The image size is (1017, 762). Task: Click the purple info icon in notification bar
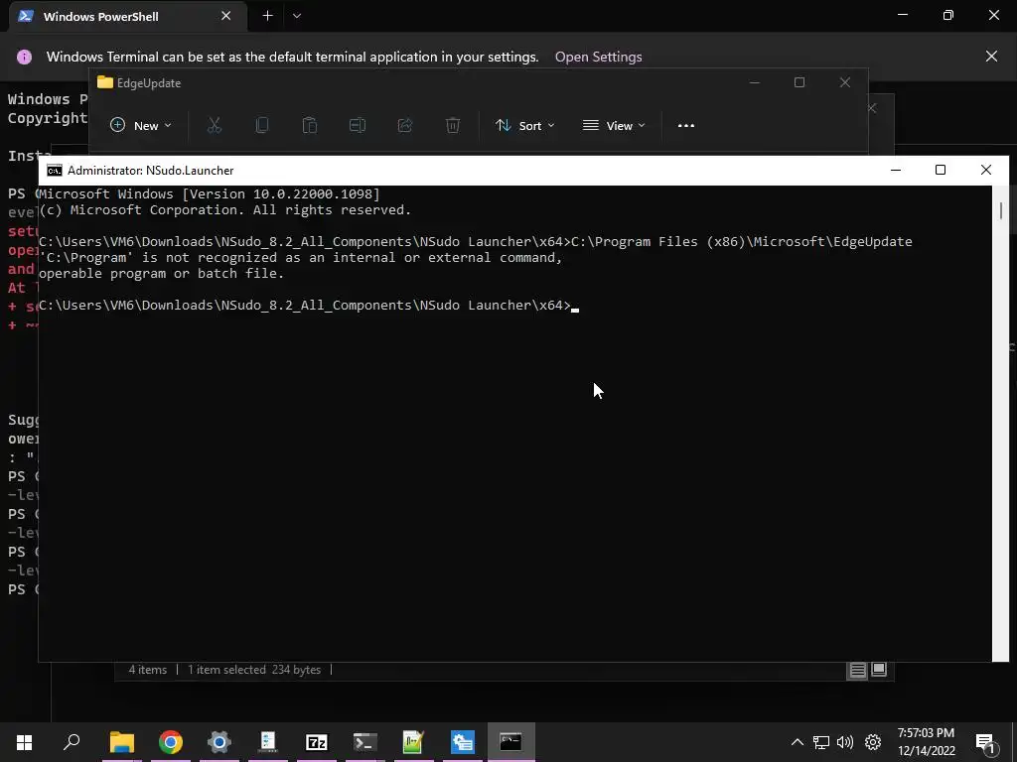pyautogui.click(x=24, y=57)
